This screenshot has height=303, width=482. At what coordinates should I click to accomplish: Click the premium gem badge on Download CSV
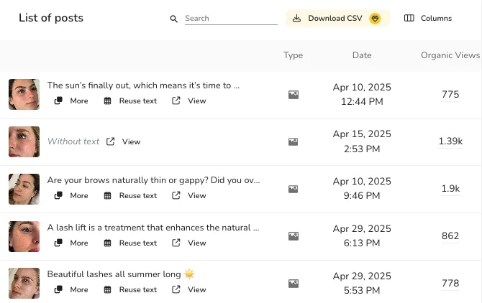coord(375,19)
